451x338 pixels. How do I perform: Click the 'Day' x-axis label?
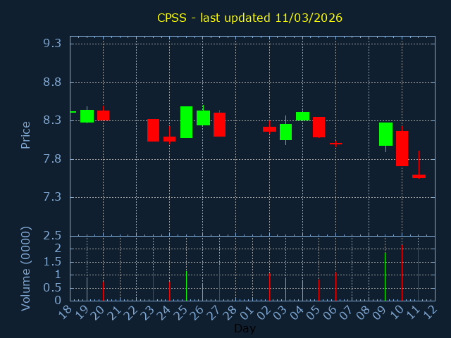point(245,328)
